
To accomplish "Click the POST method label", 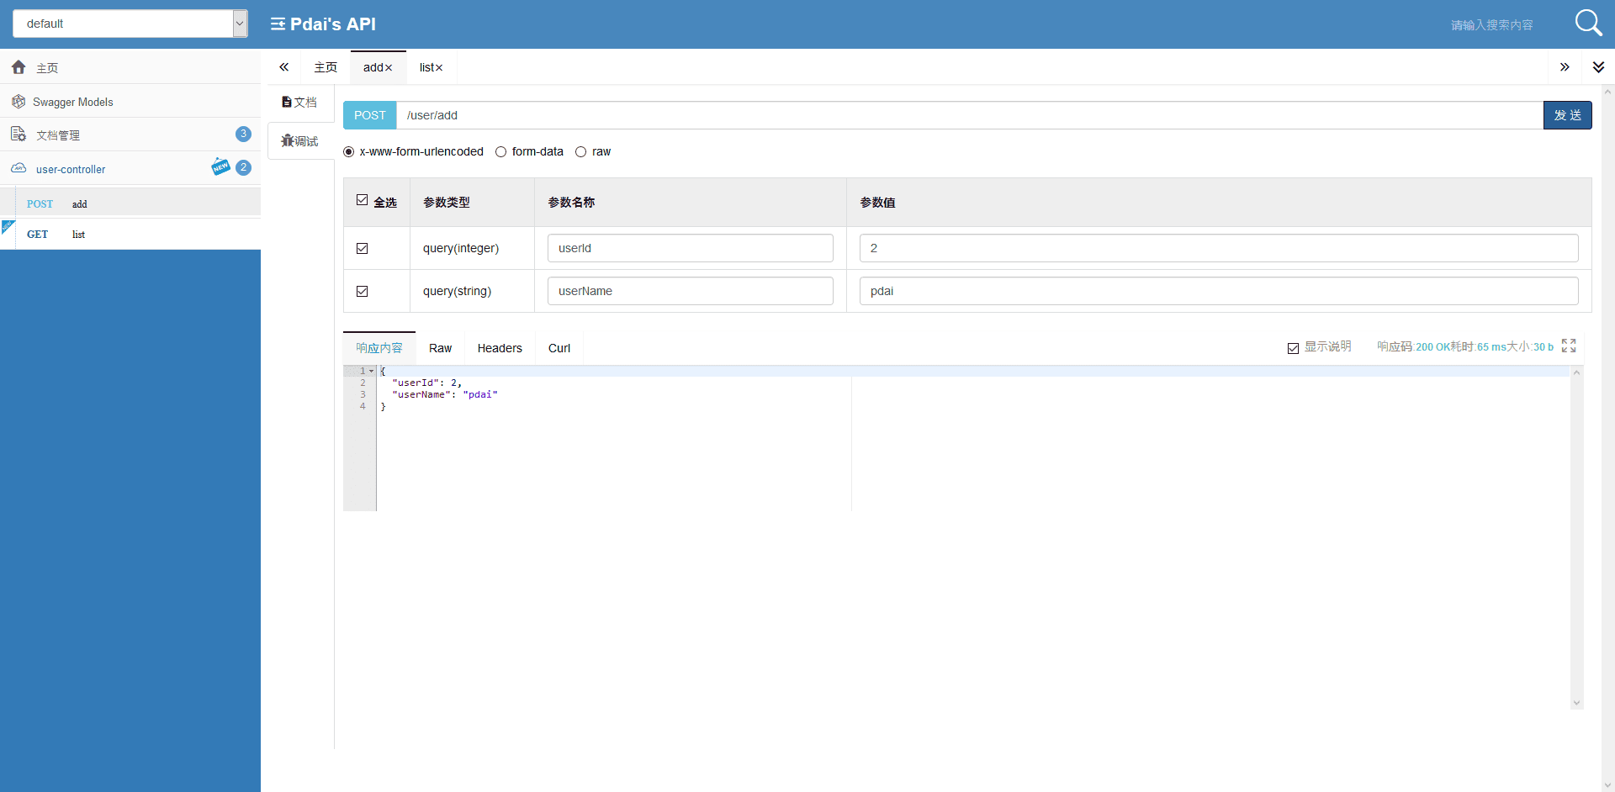I will tap(369, 115).
